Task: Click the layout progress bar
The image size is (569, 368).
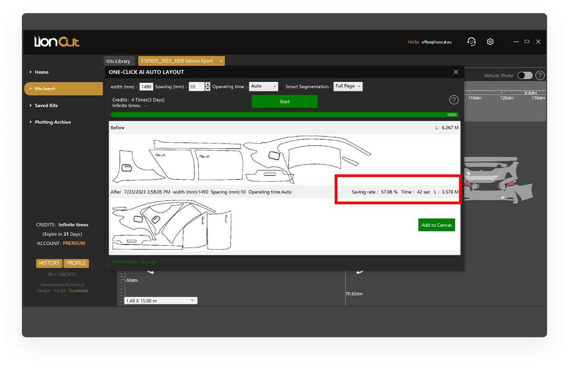Action: pyautogui.click(x=284, y=115)
